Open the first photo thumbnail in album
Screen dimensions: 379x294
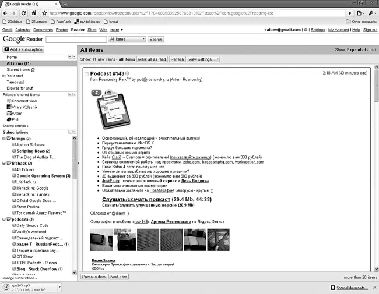(x=101, y=240)
